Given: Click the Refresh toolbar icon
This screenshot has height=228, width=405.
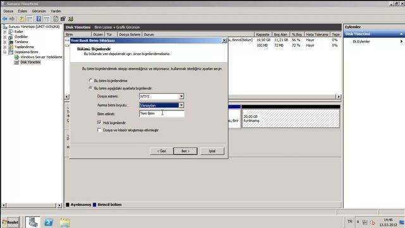Looking at the screenshot, I should [x=56, y=19].
